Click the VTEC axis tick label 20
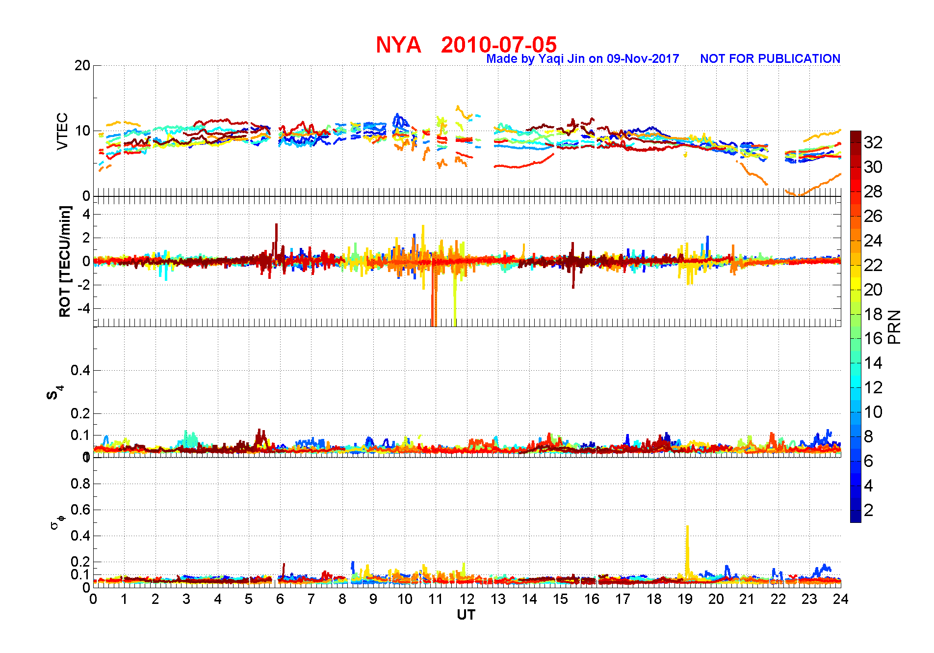The image size is (934, 653). pyautogui.click(x=82, y=65)
